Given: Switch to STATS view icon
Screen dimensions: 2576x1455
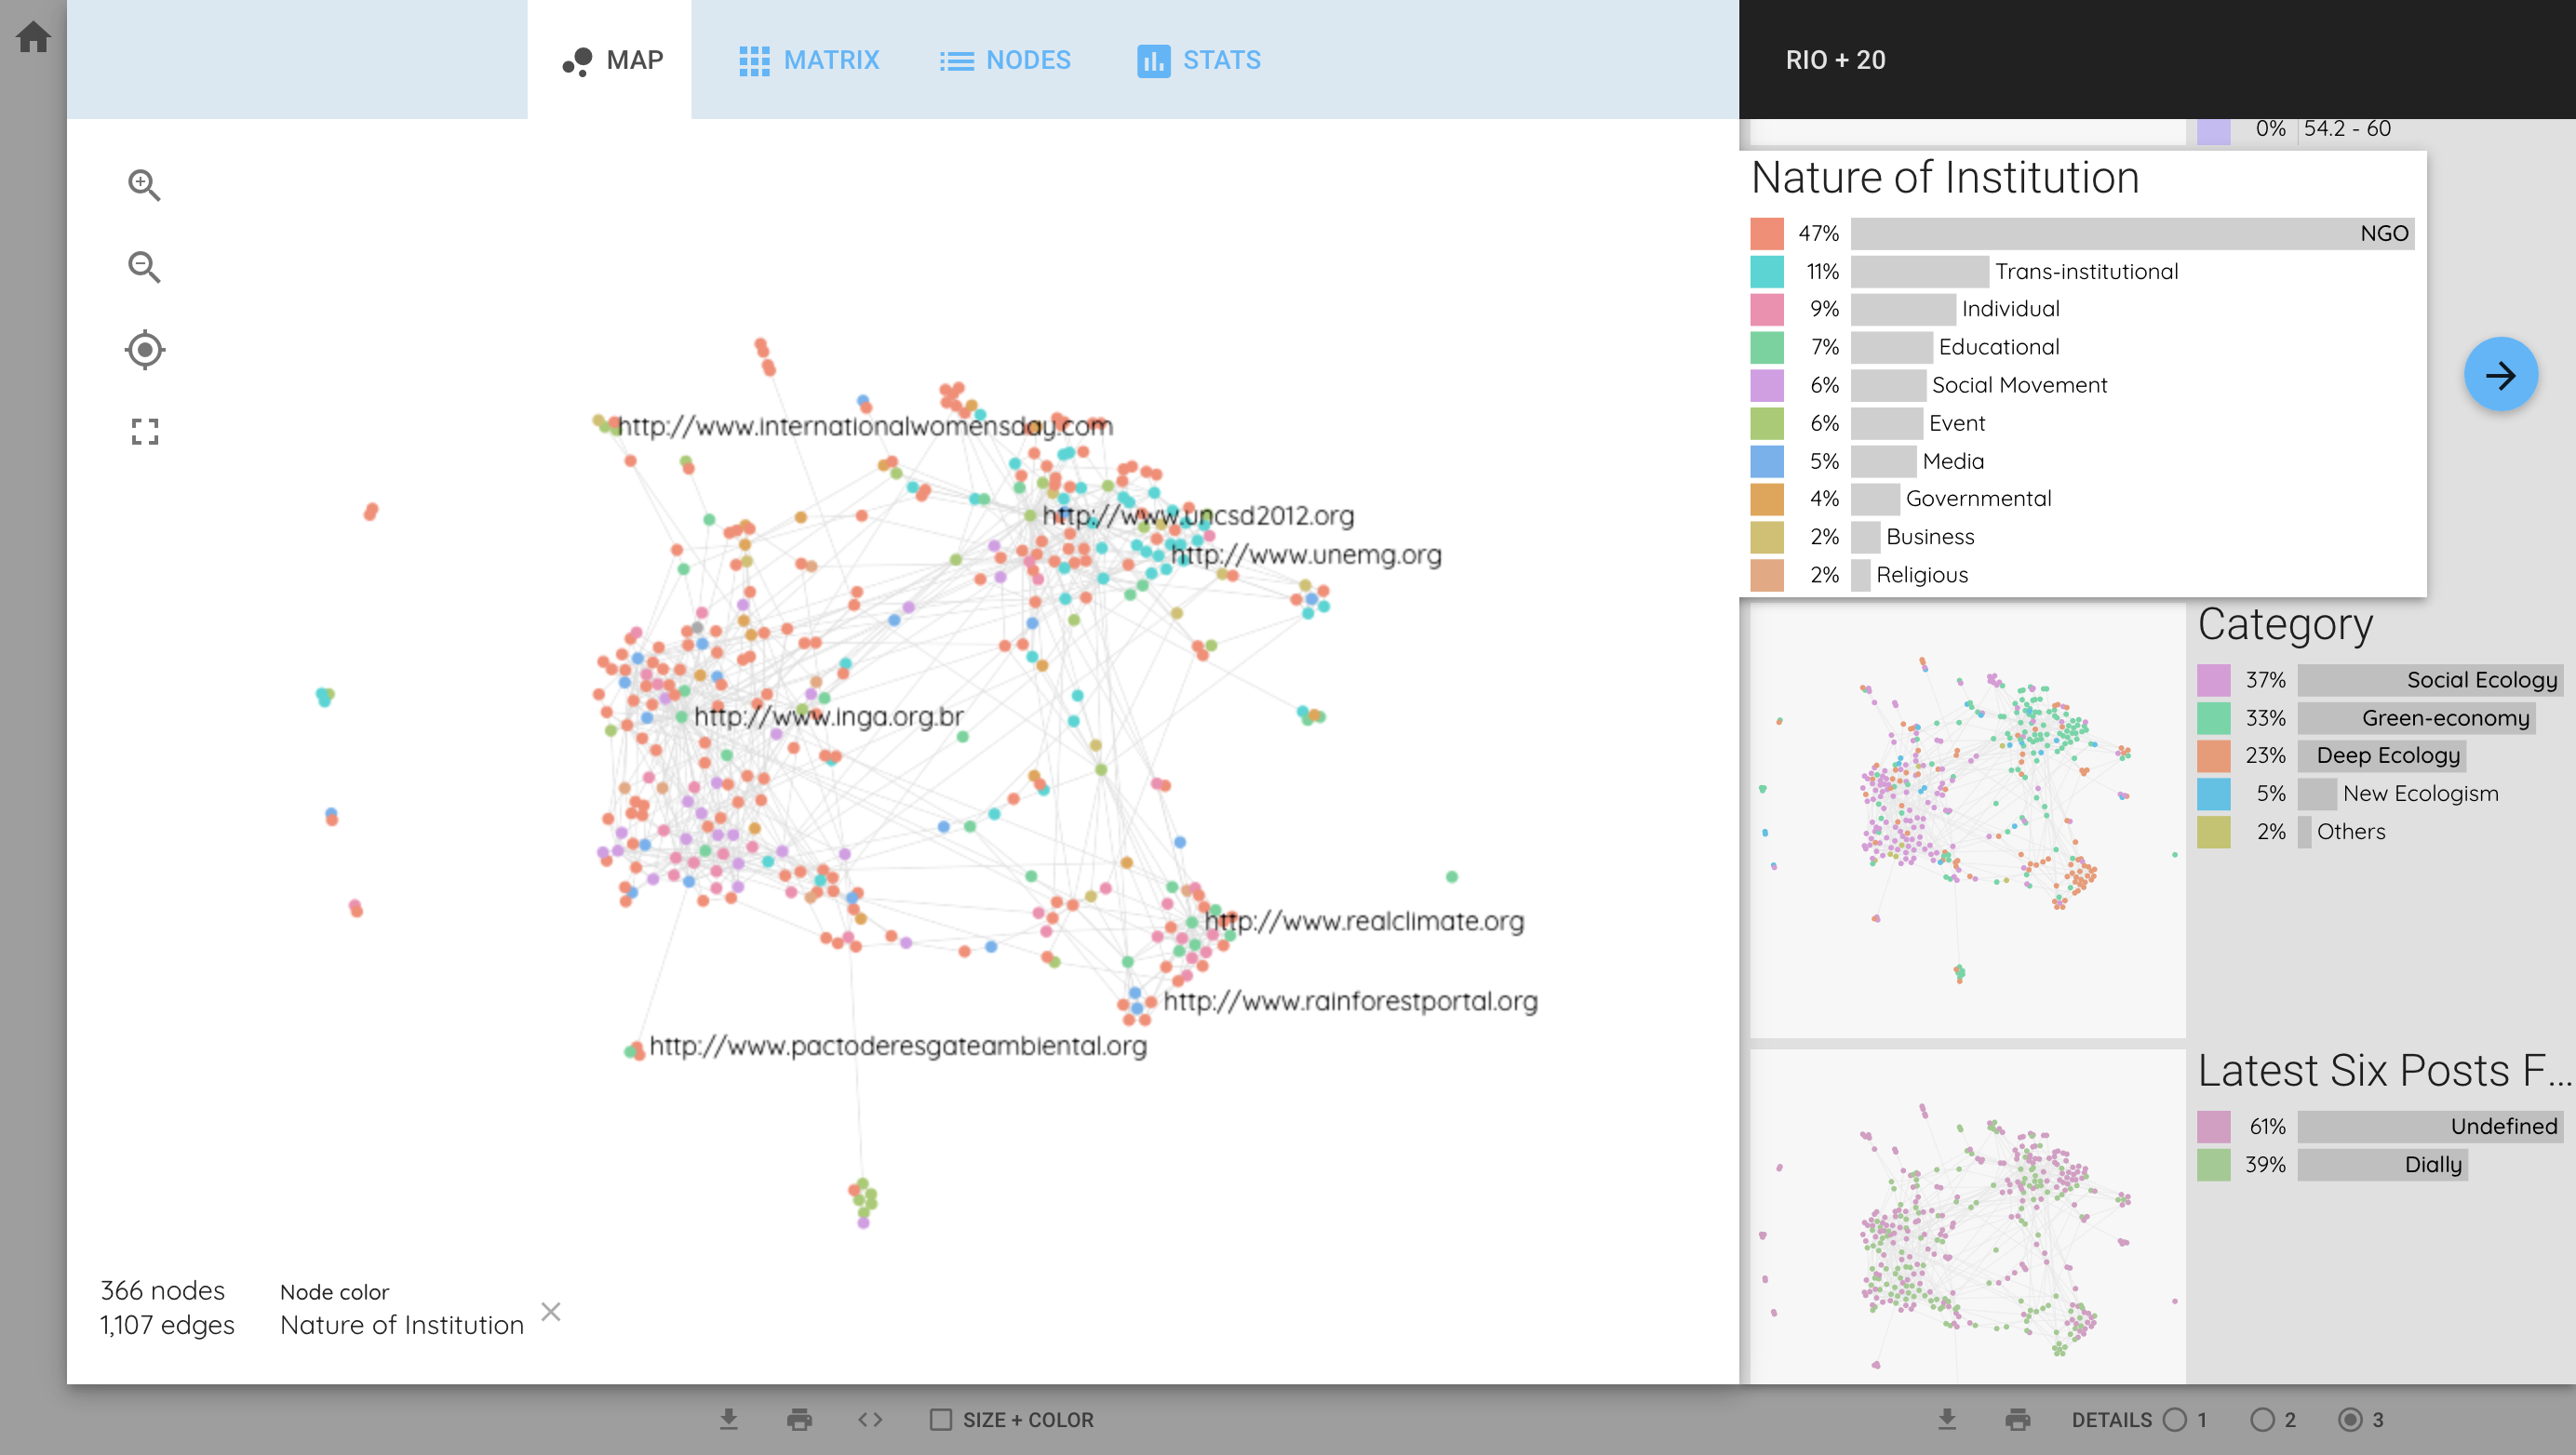Looking at the screenshot, I should 1152,59.
